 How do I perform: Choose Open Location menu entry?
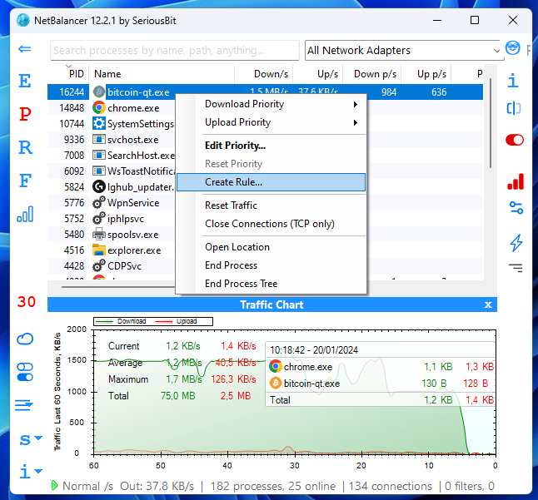(271, 247)
